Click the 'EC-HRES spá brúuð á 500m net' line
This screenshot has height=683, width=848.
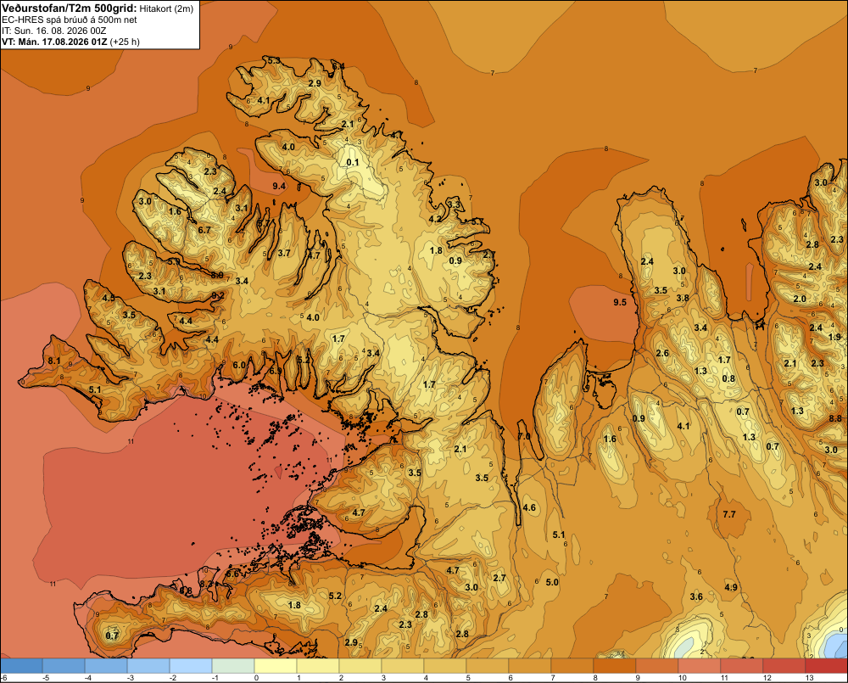[x=70, y=20]
